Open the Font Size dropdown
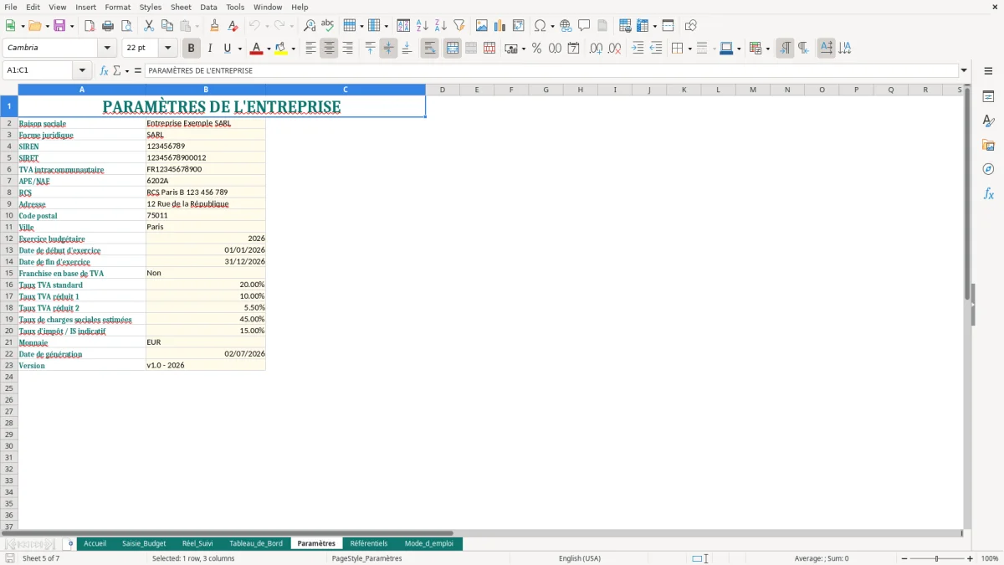 [167, 49]
